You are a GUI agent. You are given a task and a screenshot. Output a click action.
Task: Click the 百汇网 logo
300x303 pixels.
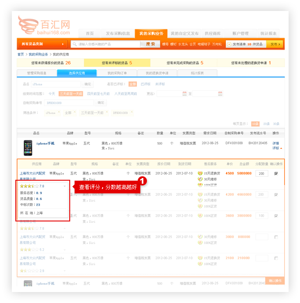[x=44, y=25]
